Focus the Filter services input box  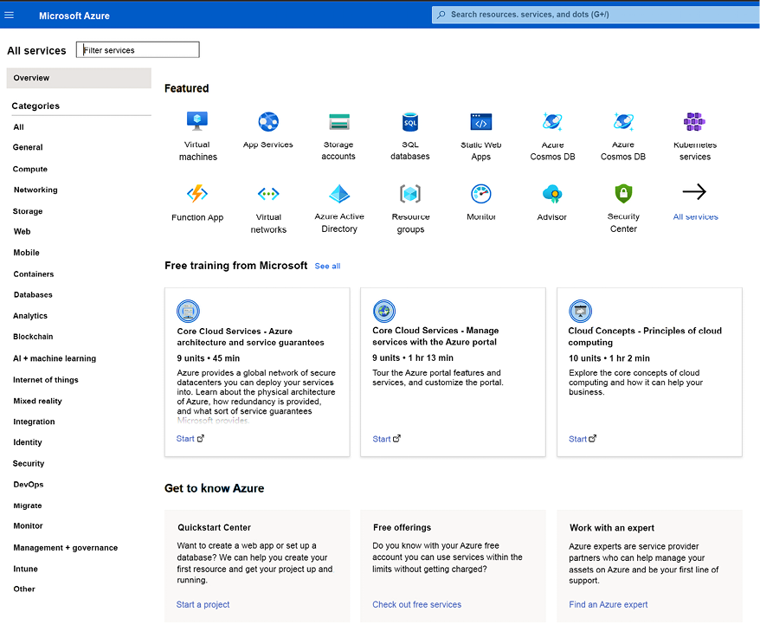point(138,50)
